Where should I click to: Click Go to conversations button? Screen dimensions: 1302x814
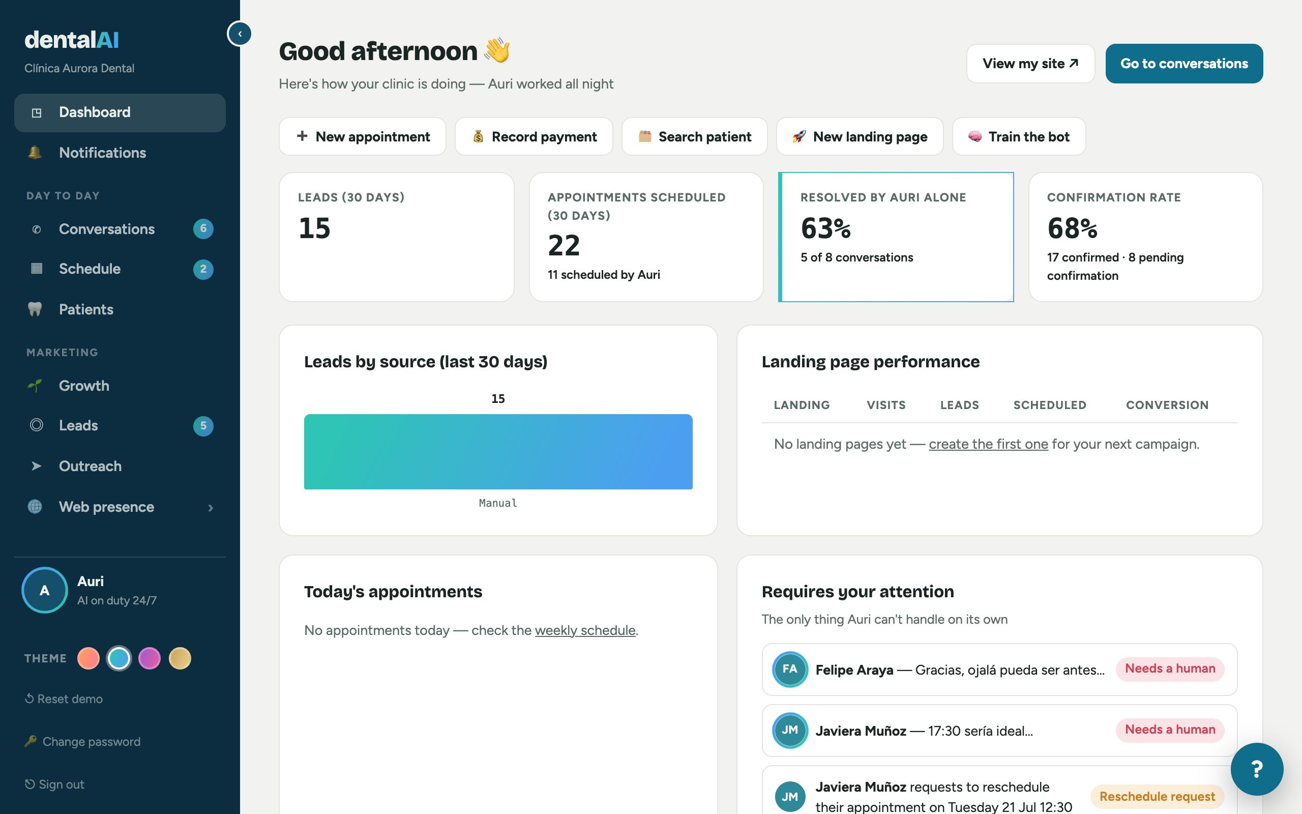1183,64
